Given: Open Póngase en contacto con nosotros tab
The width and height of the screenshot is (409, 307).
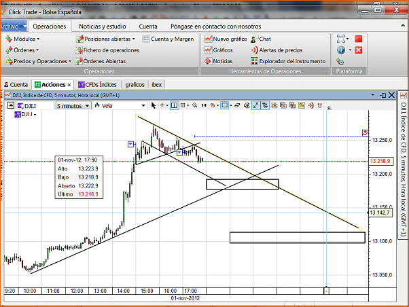Looking at the screenshot, I should 216,26.
